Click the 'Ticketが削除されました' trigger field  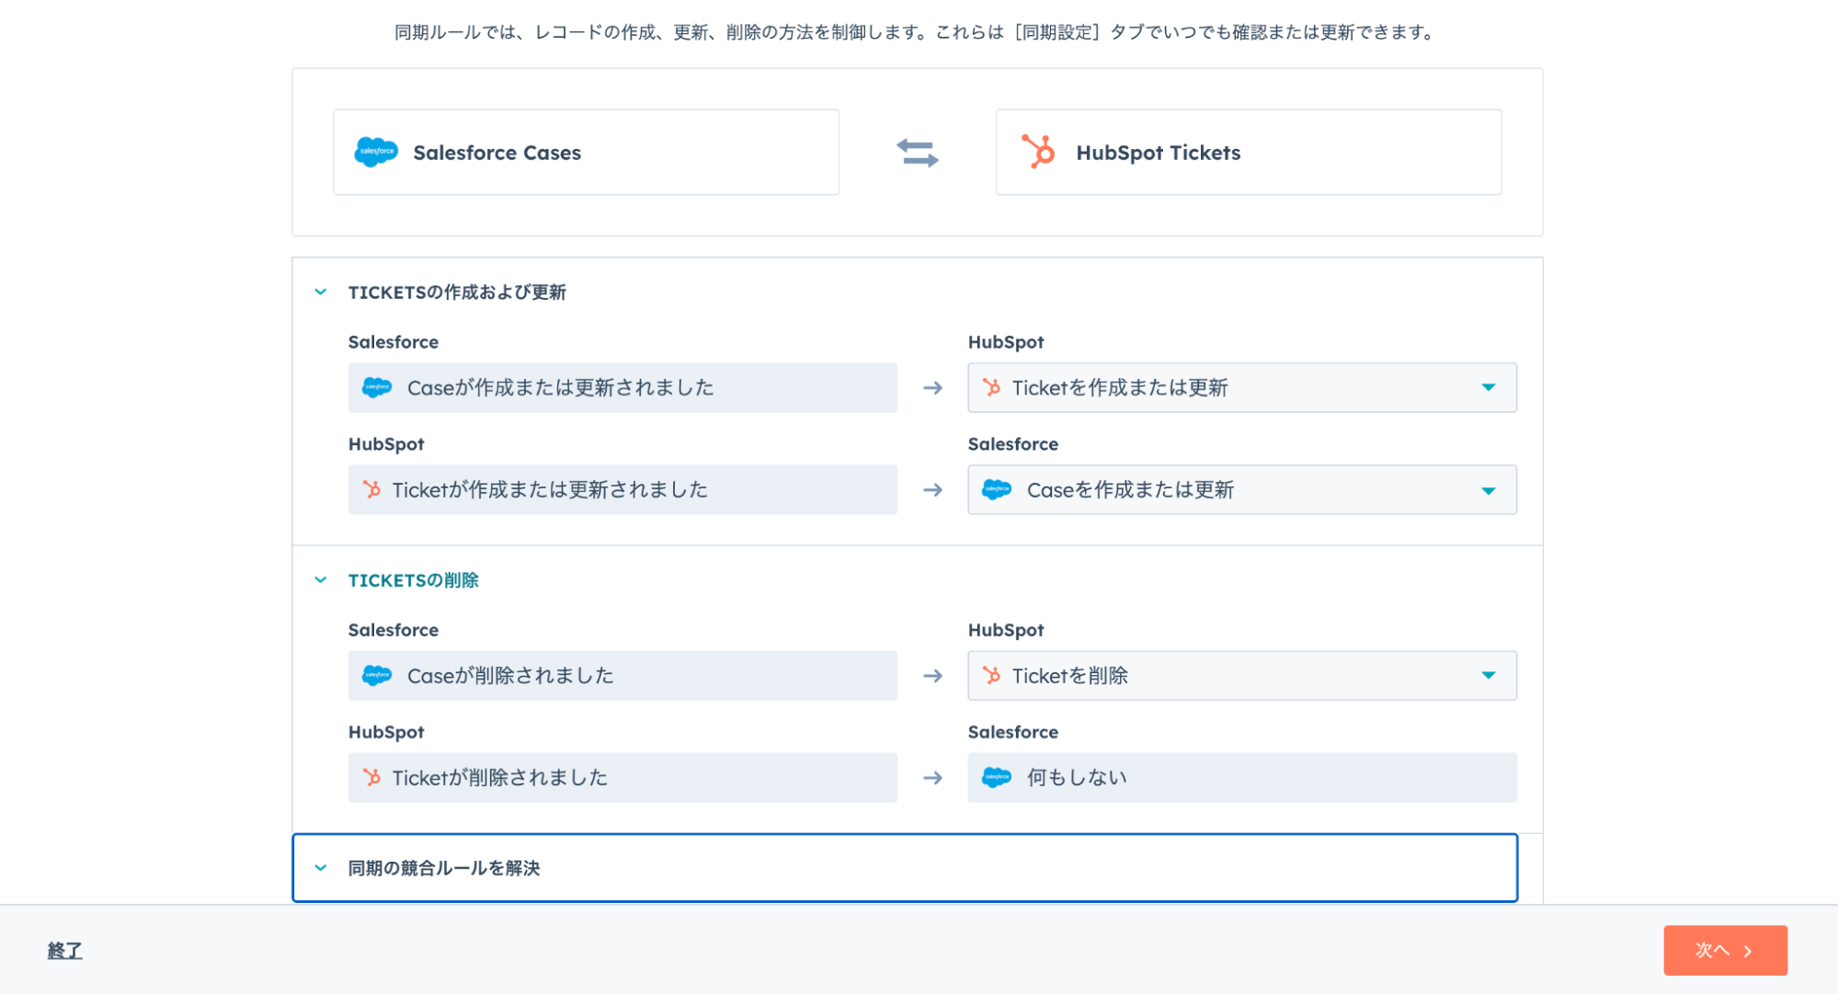point(622,778)
